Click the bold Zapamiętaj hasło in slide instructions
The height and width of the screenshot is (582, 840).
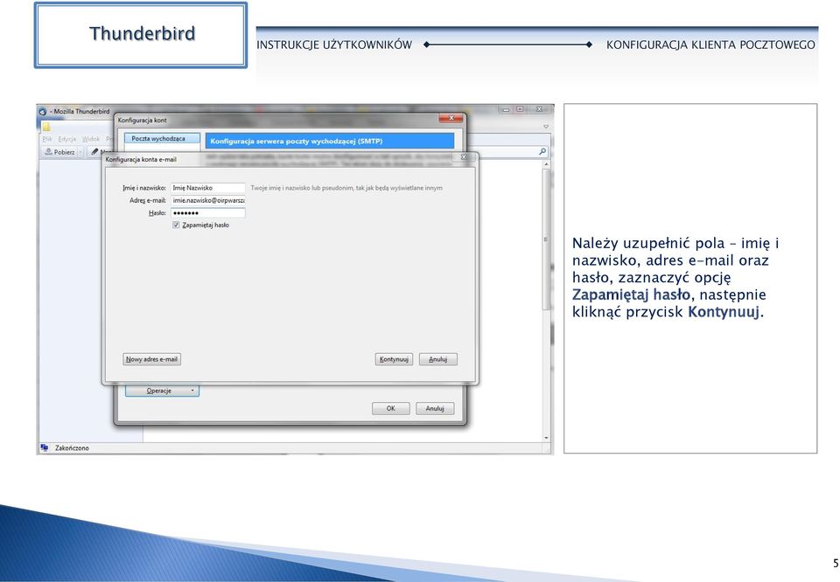tap(631, 294)
